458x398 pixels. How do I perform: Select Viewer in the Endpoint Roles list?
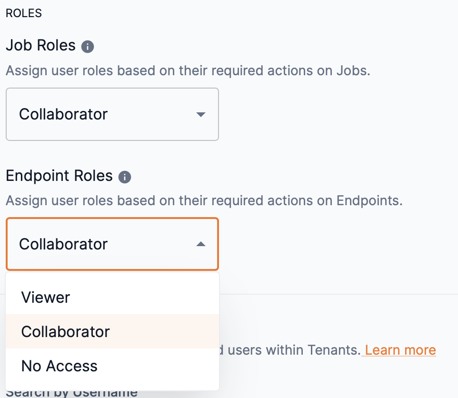(46, 297)
